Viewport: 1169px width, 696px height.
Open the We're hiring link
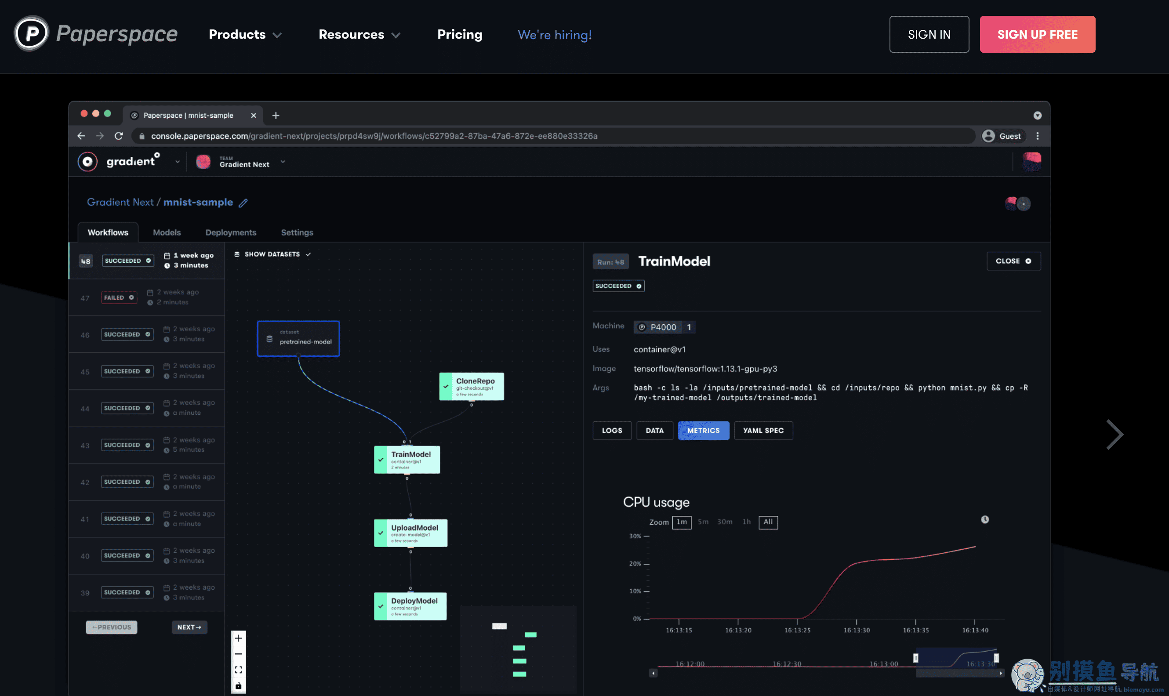pos(555,35)
